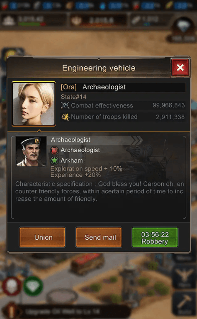Expand the double chevron on Archaeologist header
This screenshot has height=319, width=197.
coord(136,140)
